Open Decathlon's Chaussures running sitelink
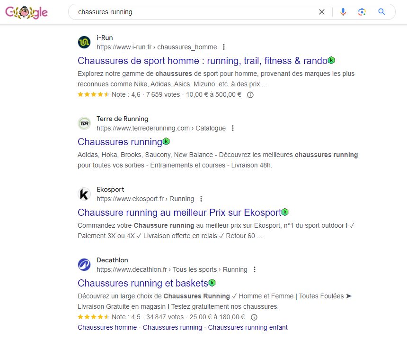Screen dimensions: 407x342 [172, 327]
